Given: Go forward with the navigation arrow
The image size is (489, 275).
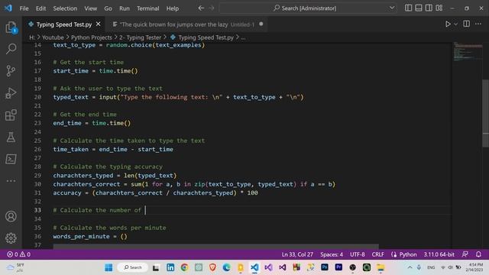Looking at the screenshot, I should 212,8.
